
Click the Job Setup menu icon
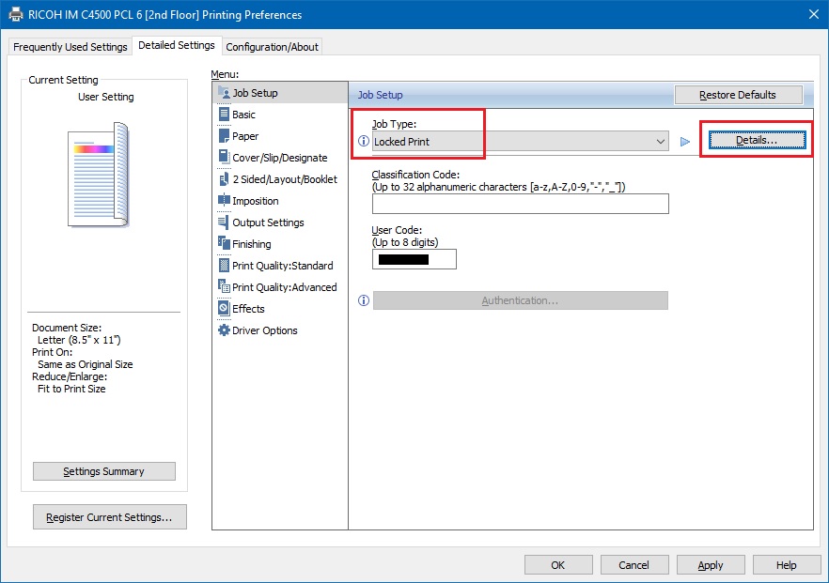point(224,92)
